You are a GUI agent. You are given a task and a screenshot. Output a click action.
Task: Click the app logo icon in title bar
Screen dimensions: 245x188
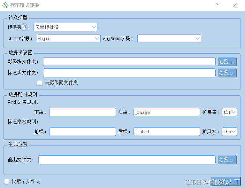5,5
